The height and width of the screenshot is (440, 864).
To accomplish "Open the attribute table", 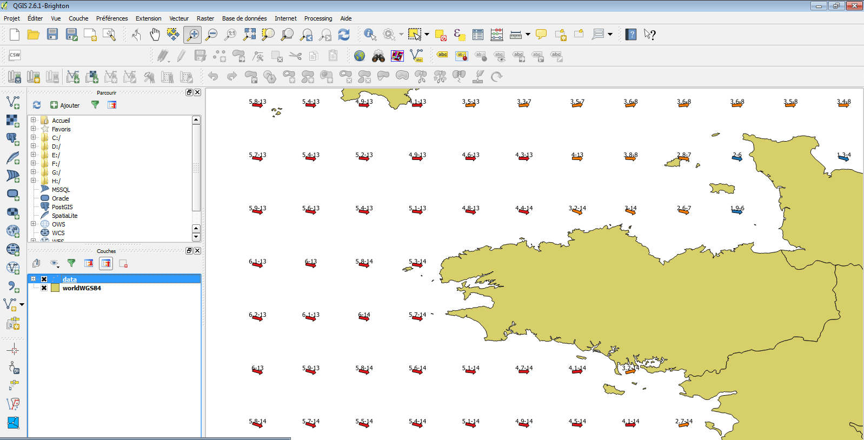I will click(x=478, y=35).
